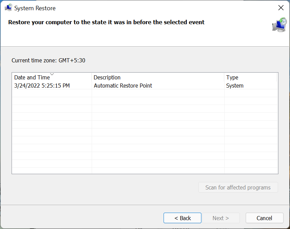Click Scan for affected programs

click(x=238, y=187)
